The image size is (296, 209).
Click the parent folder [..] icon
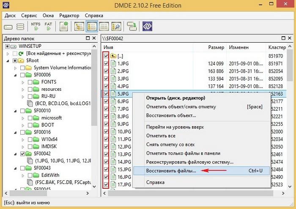click(113, 56)
